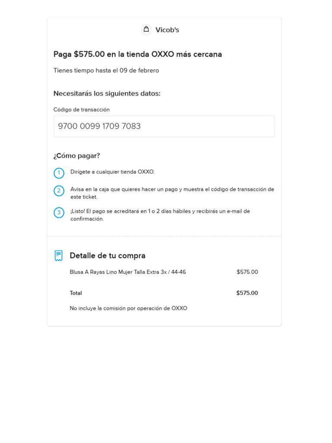Click the Blusa A Rayas Lino product name
Image resolution: width=332 pixels, height=443 pixels.
128,272
